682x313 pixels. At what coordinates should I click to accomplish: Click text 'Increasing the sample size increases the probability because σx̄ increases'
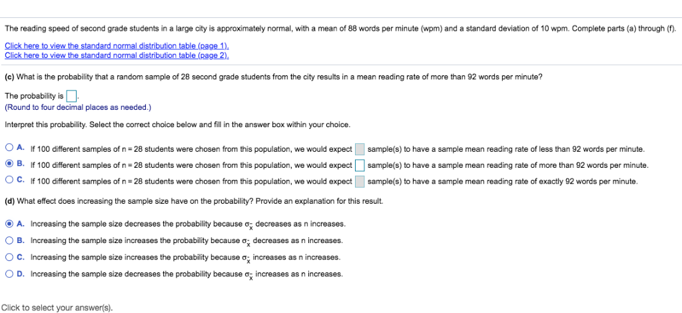click(x=186, y=257)
